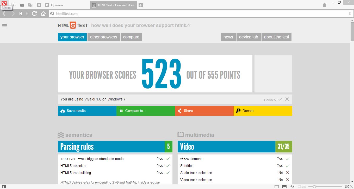The width and height of the screenshot is (354, 189).
Task: Click the 'Subtitles' row
Action: (235, 166)
